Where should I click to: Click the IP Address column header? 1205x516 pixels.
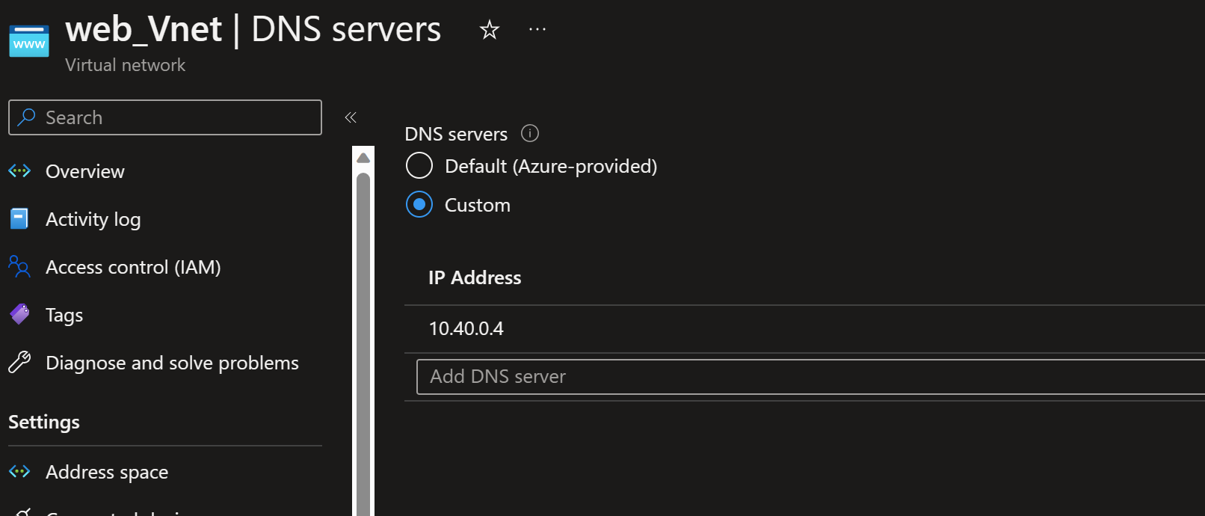(475, 277)
